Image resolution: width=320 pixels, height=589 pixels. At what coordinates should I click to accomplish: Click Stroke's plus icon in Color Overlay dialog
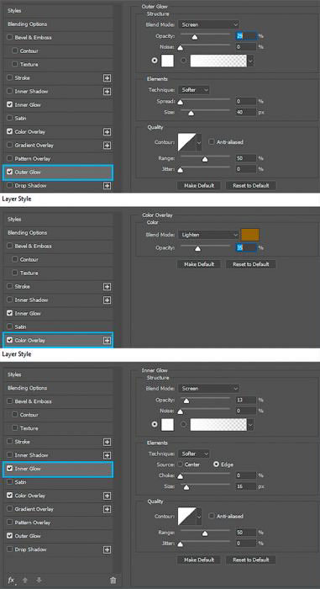(x=107, y=287)
